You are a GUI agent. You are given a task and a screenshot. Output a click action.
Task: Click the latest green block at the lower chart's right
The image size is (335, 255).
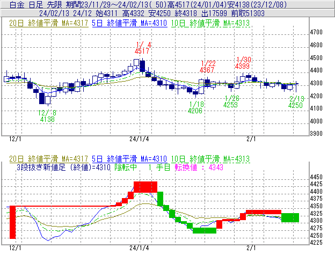coord(290,217)
